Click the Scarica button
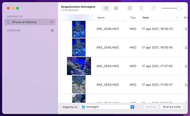This screenshot has height=116, width=190. [x=151, y=107]
